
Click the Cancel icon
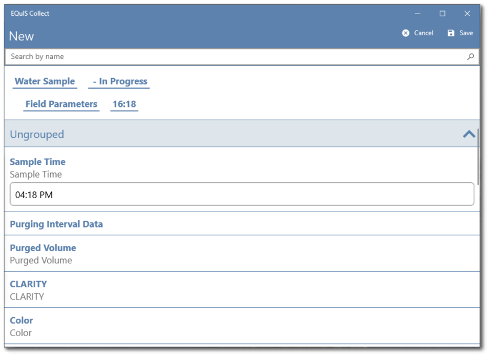point(405,33)
